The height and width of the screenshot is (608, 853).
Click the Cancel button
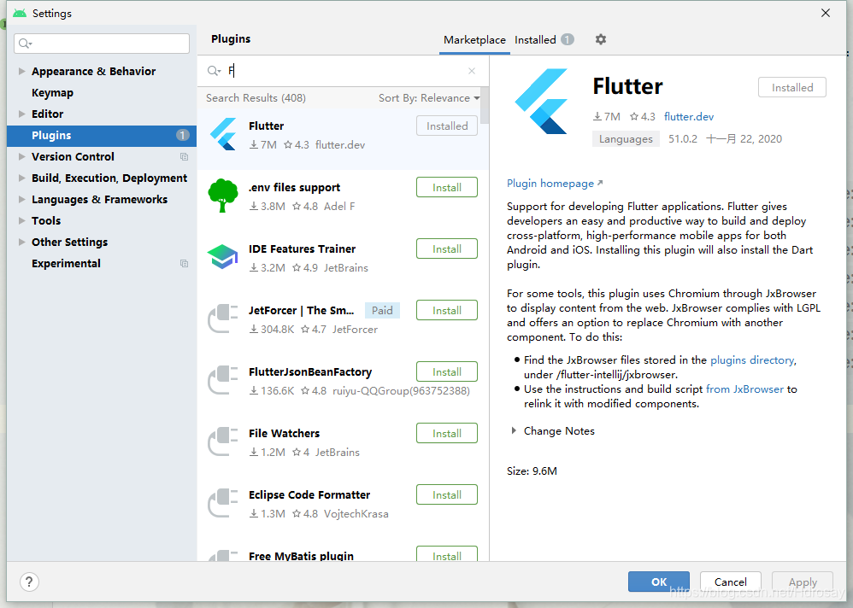pyautogui.click(x=730, y=582)
